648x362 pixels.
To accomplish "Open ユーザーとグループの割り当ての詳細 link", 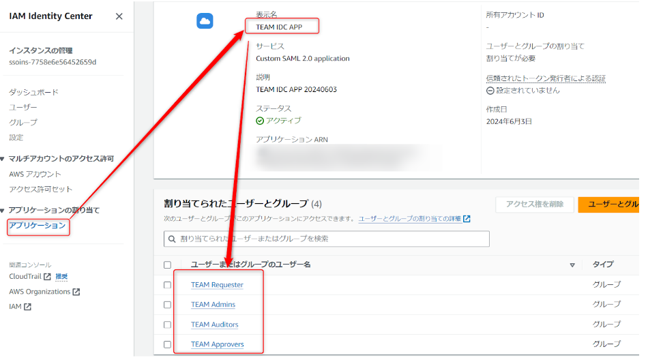I will click(x=409, y=219).
